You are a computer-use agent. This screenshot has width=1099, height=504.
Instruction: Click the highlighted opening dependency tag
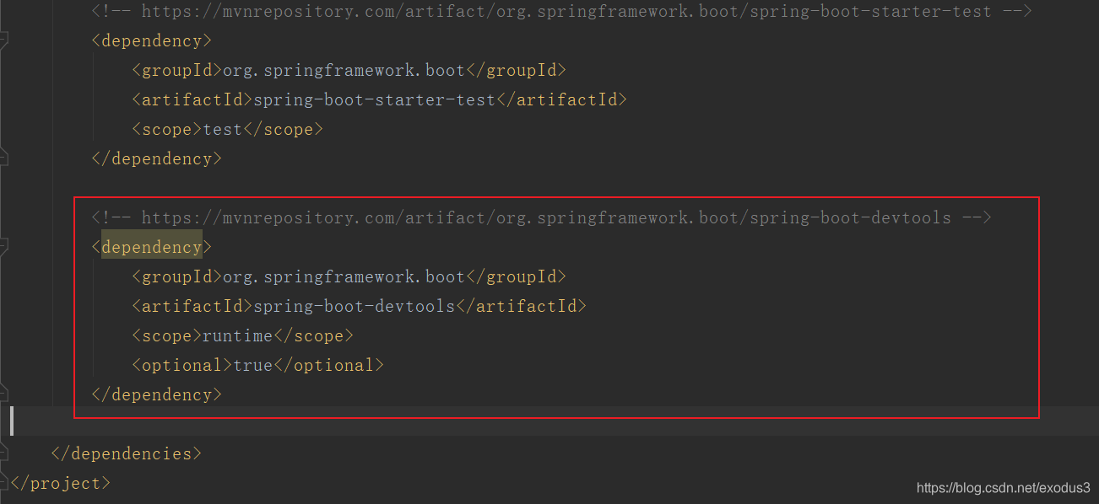click(152, 247)
